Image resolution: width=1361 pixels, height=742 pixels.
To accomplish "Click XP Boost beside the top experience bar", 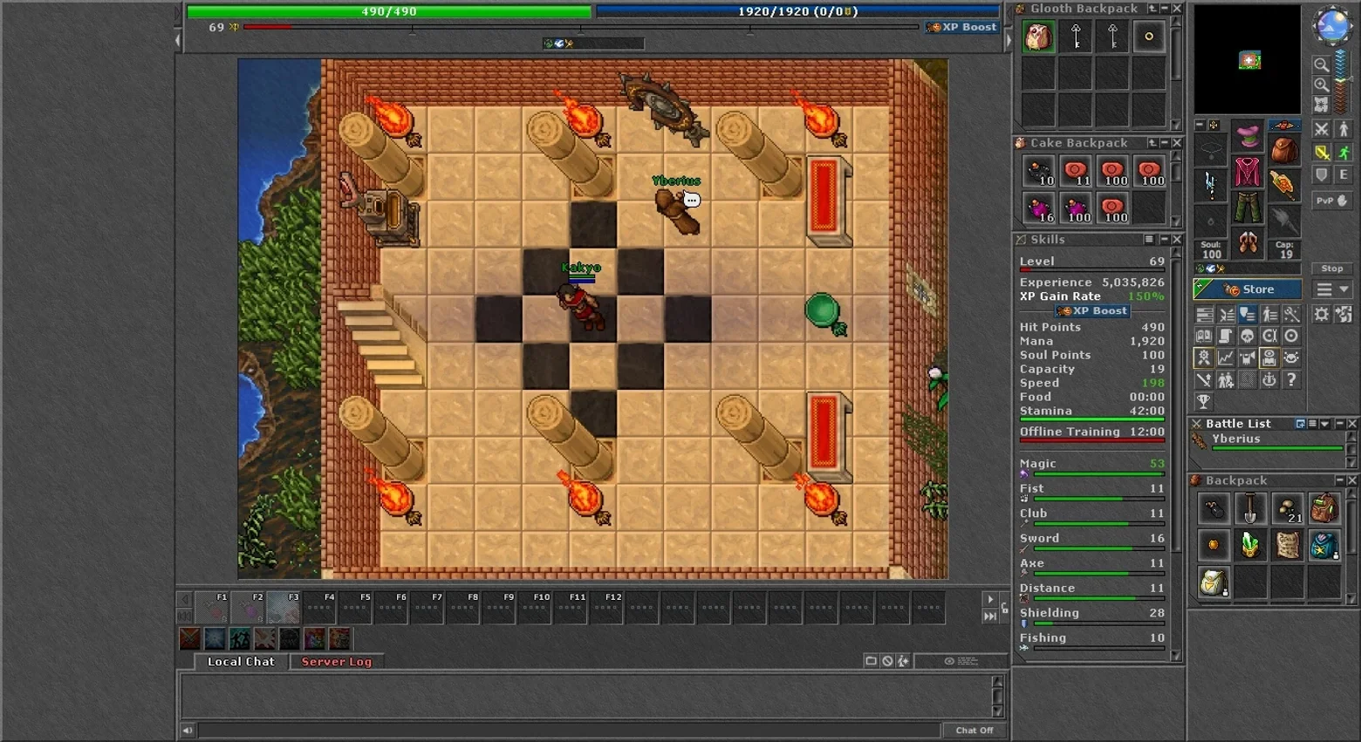I will click(961, 27).
